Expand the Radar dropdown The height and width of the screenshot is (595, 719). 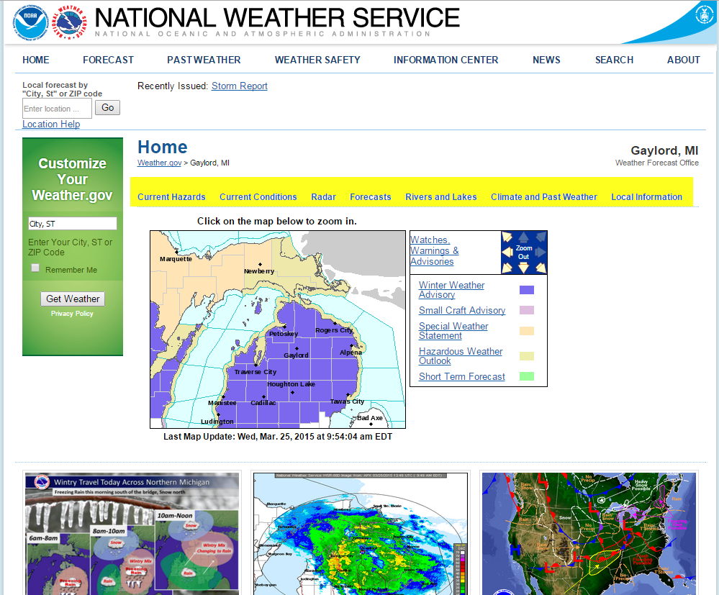pyautogui.click(x=323, y=196)
